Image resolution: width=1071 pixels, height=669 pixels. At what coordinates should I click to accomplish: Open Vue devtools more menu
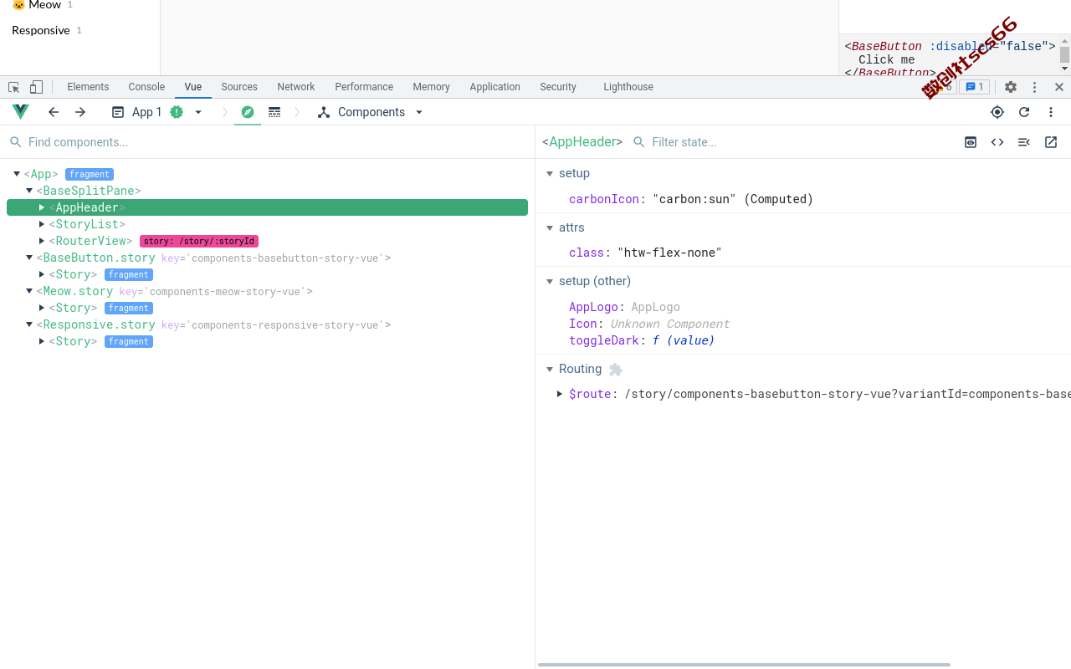pos(1051,112)
